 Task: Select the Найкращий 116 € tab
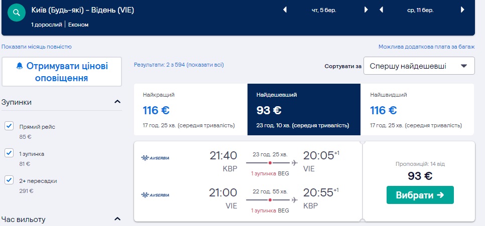click(x=191, y=109)
